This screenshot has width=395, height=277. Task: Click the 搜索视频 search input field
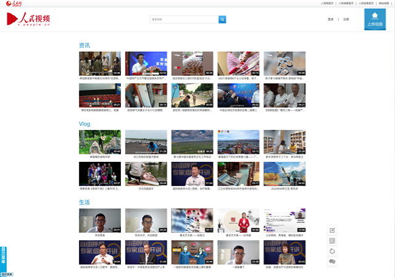[x=184, y=19]
